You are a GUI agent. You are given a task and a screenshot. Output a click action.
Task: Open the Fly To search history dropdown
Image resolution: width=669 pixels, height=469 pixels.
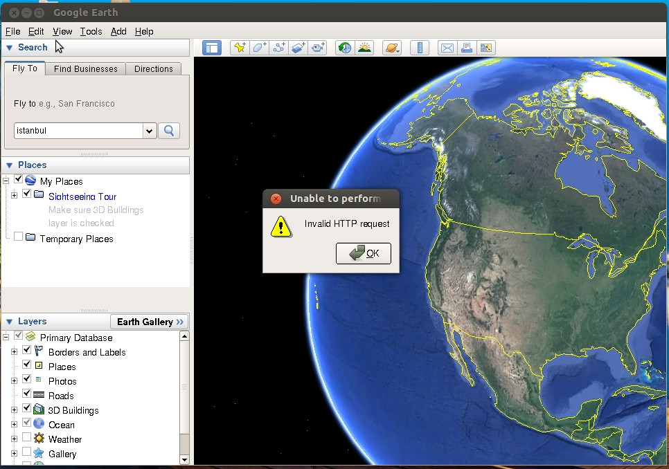(149, 131)
